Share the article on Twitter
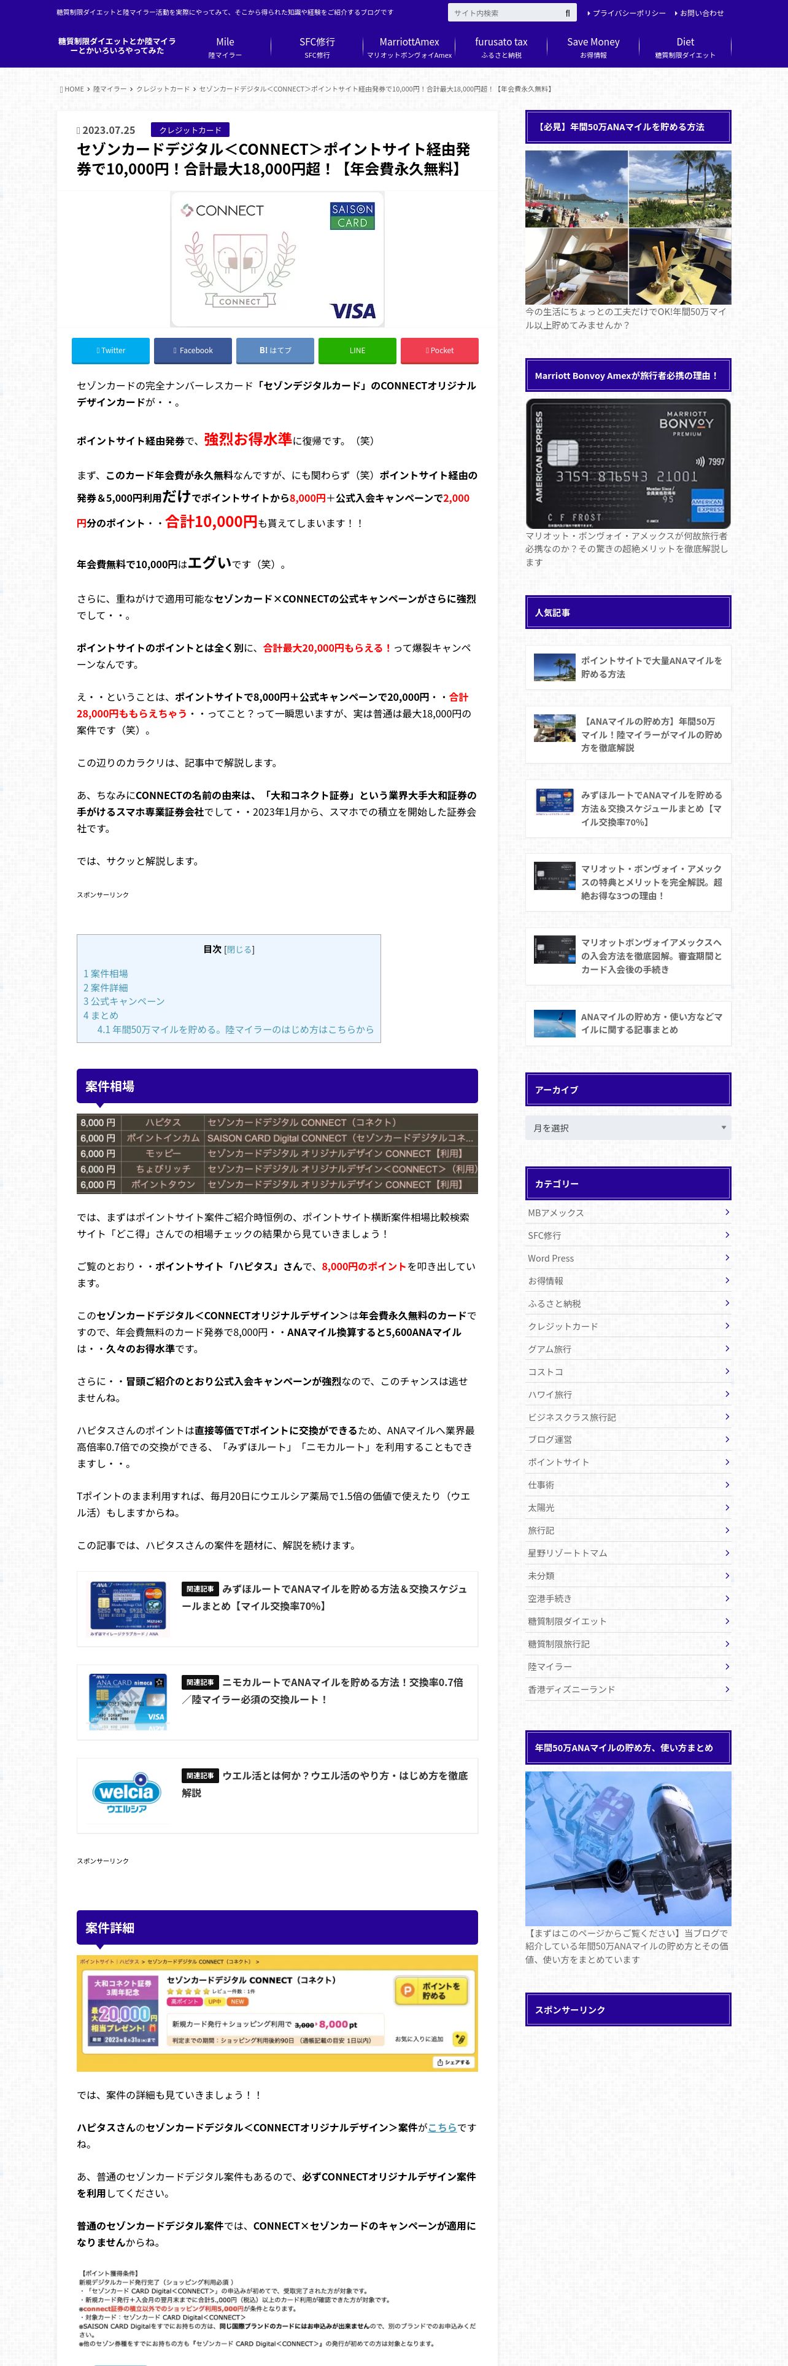This screenshot has width=788, height=2366. click(110, 350)
